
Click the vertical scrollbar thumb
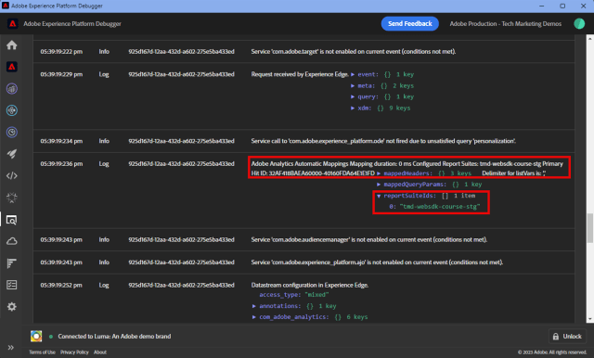point(590,228)
